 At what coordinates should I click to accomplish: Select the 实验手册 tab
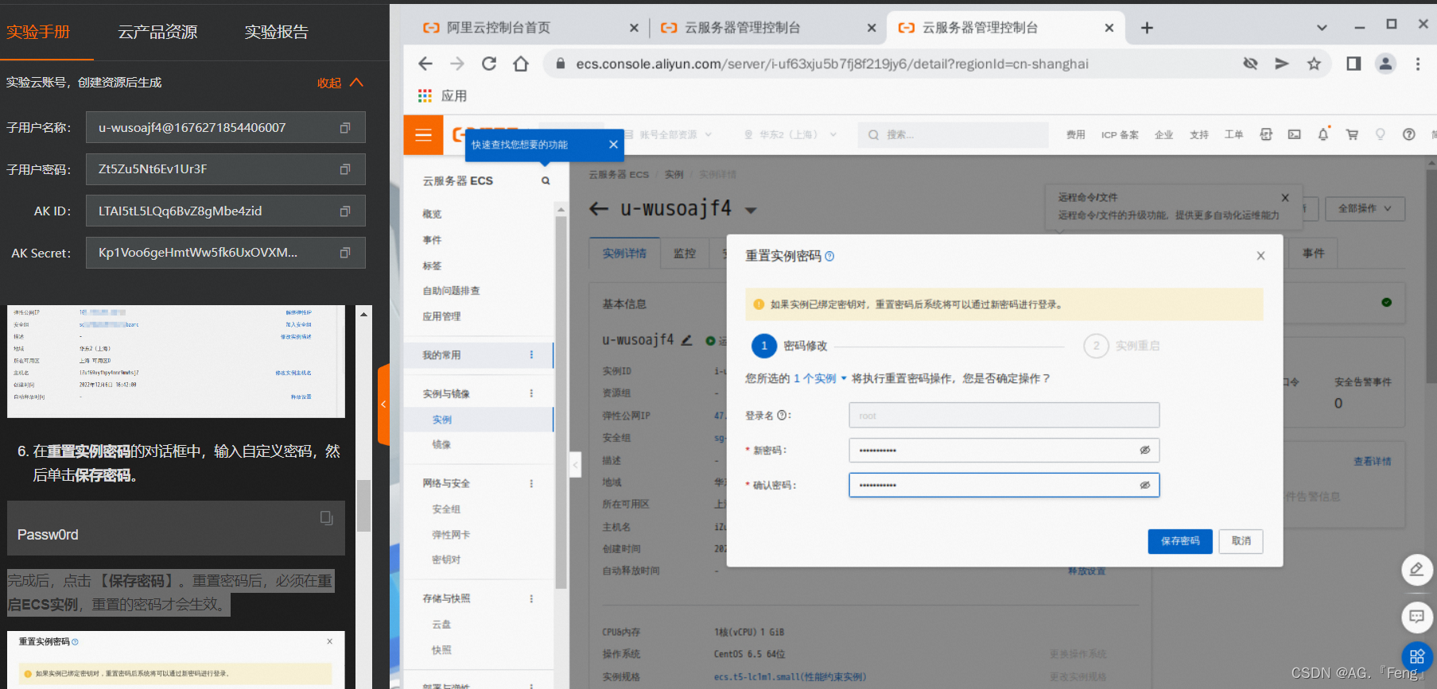pyautogui.click(x=38, y=32)
